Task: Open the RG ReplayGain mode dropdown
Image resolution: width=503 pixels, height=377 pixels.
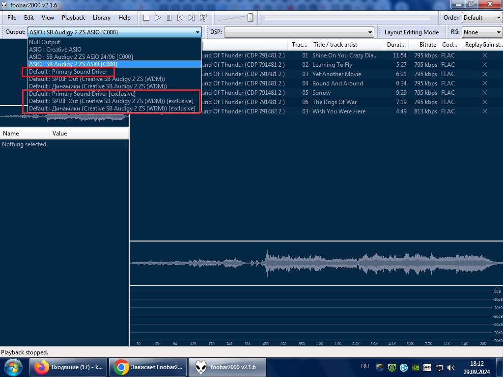Action: click(x=480, y=32)
